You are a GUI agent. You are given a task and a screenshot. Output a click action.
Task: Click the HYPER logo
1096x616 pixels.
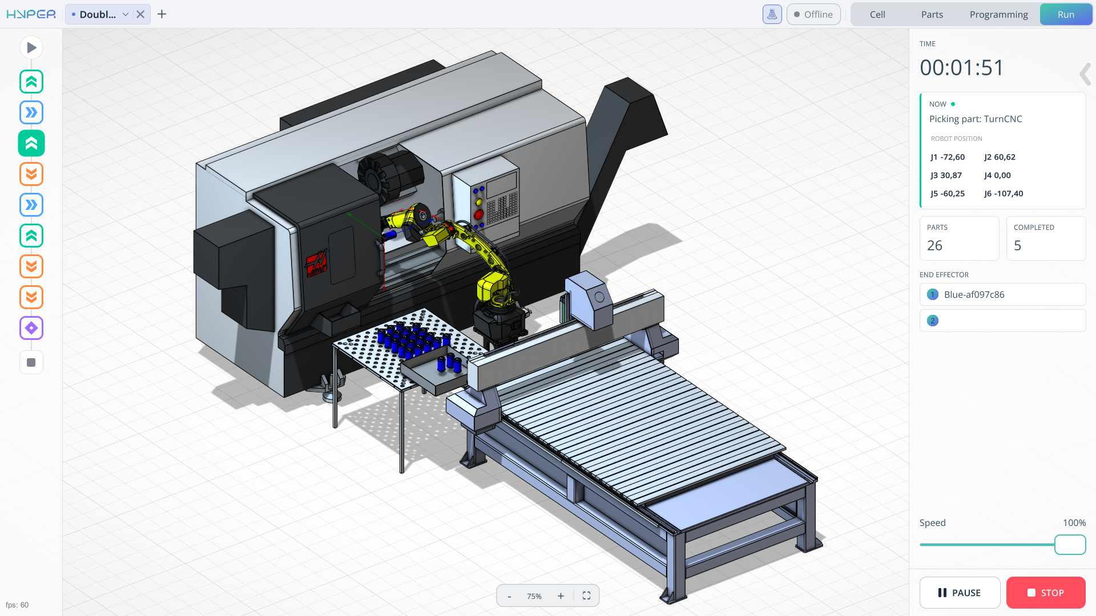pyautogui.click(x=31, y=14)
